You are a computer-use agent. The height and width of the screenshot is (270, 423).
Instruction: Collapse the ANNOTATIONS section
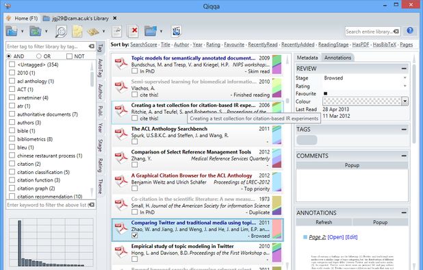[x=404, y=212]
